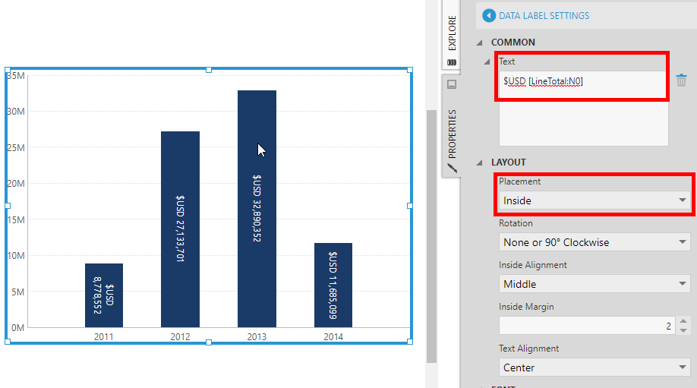The image size is (697, 388).
Task: Click the small square icon above Properties tab
Action: [x=451, y=84]
